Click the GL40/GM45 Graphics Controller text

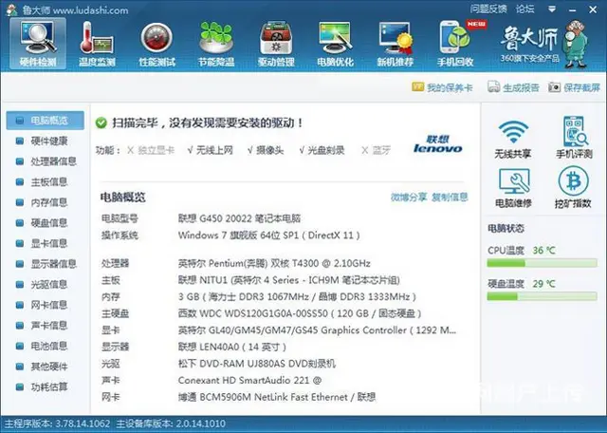point(317,330)
